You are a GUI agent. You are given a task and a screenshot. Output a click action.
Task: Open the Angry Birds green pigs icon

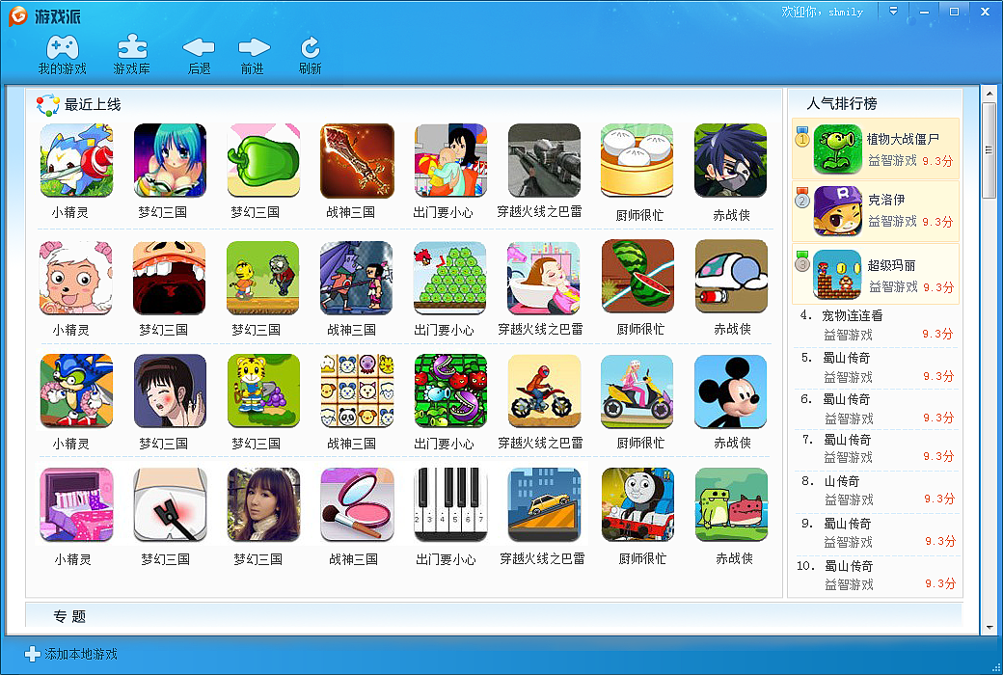(x=450, y=278)
